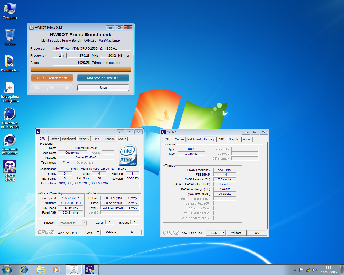Expand Tools dropdown arrow in left CPU-Z
344x275 pixels.
coord(98,233)
